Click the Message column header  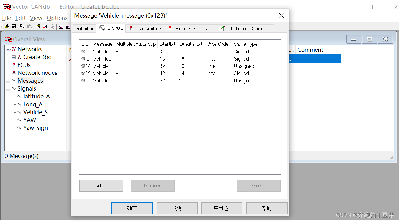click(103, 44)
